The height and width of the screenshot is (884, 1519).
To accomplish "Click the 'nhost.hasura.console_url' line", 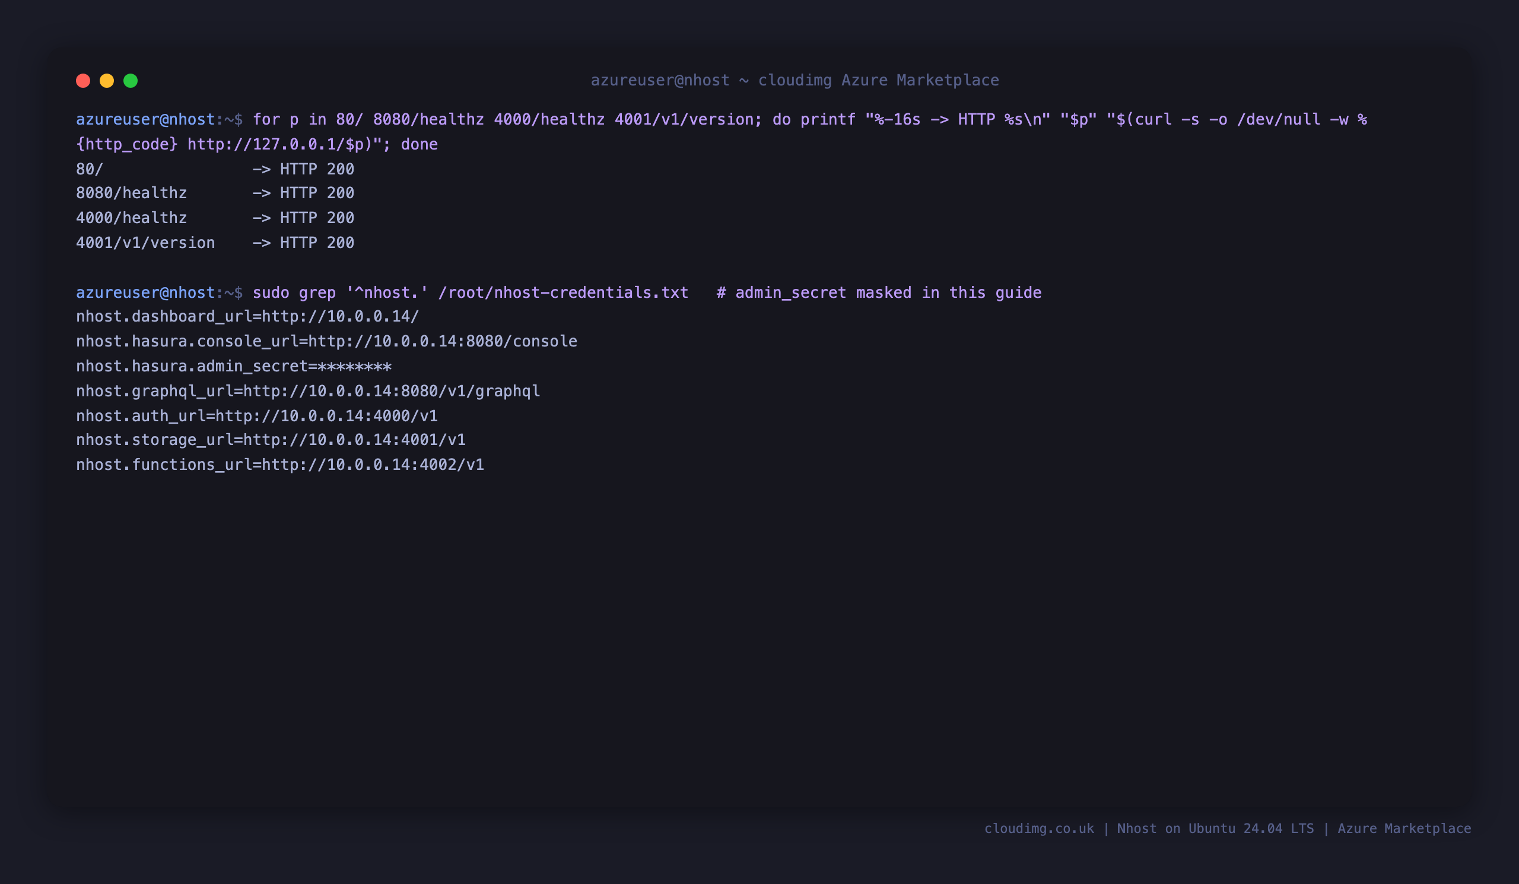I will click(327, 341).
